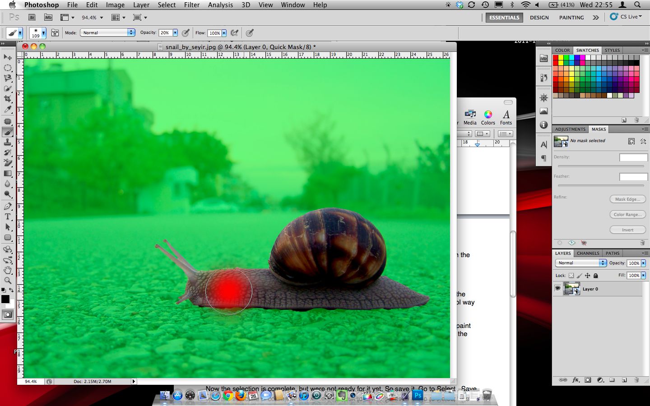Screen dimensions: 650x406
Task: Select the Gradient tool
Action: coord(8,174)
